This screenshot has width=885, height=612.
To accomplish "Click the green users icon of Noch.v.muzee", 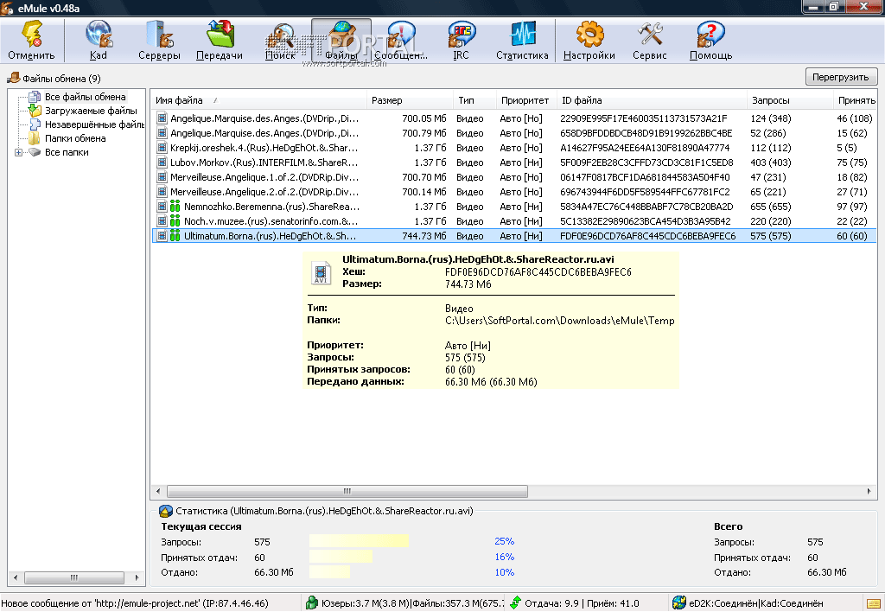I will click(x=175, y=221).
